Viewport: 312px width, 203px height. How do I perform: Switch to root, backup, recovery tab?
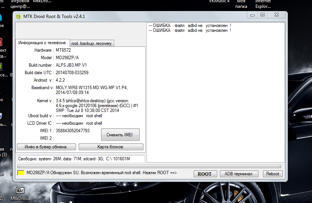point(91,43)
